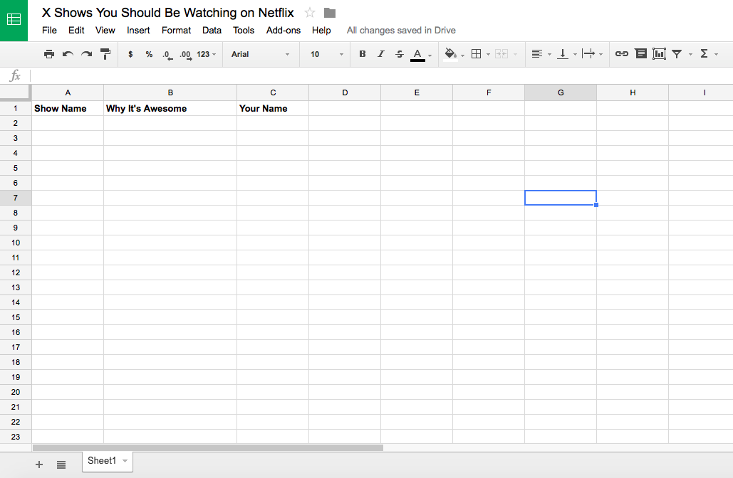Screen dimensions: 733x478
Task: Open vertical align options
Action: [x=563, y=53]
